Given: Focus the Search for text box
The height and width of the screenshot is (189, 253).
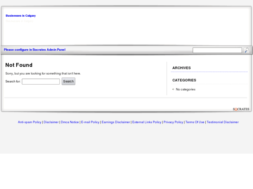Looking at the screenshot, I should (x=41, y=81).
